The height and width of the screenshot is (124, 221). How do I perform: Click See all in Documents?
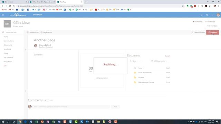[x=167, y=56]
